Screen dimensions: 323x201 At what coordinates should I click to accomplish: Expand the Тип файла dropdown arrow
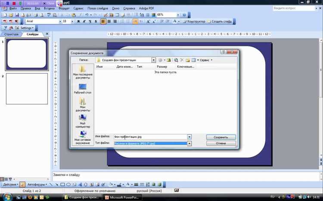click(x=189, y=143)
